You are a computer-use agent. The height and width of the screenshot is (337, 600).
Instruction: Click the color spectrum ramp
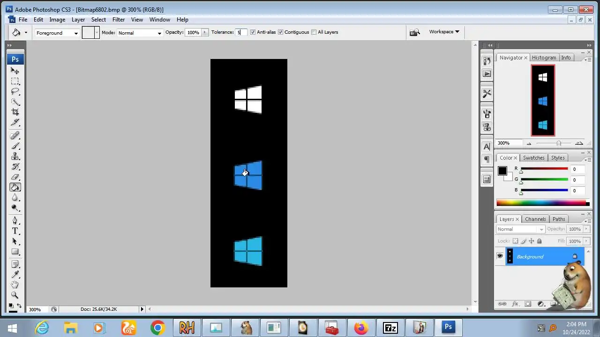click(x=543, y=203)
